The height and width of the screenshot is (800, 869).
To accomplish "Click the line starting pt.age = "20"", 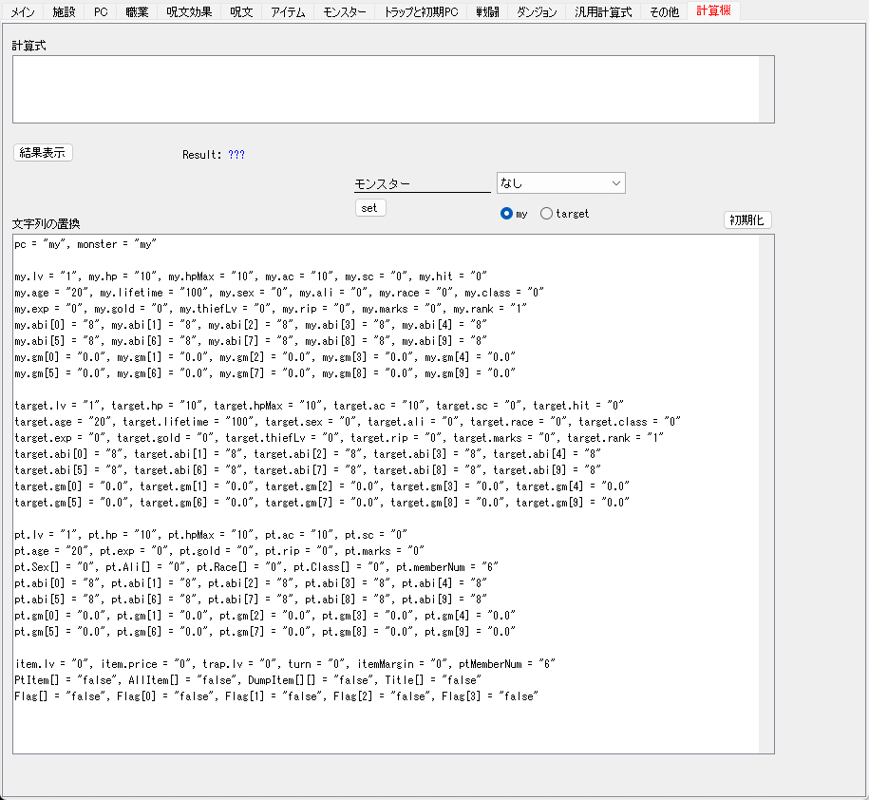I will point(219,551).
